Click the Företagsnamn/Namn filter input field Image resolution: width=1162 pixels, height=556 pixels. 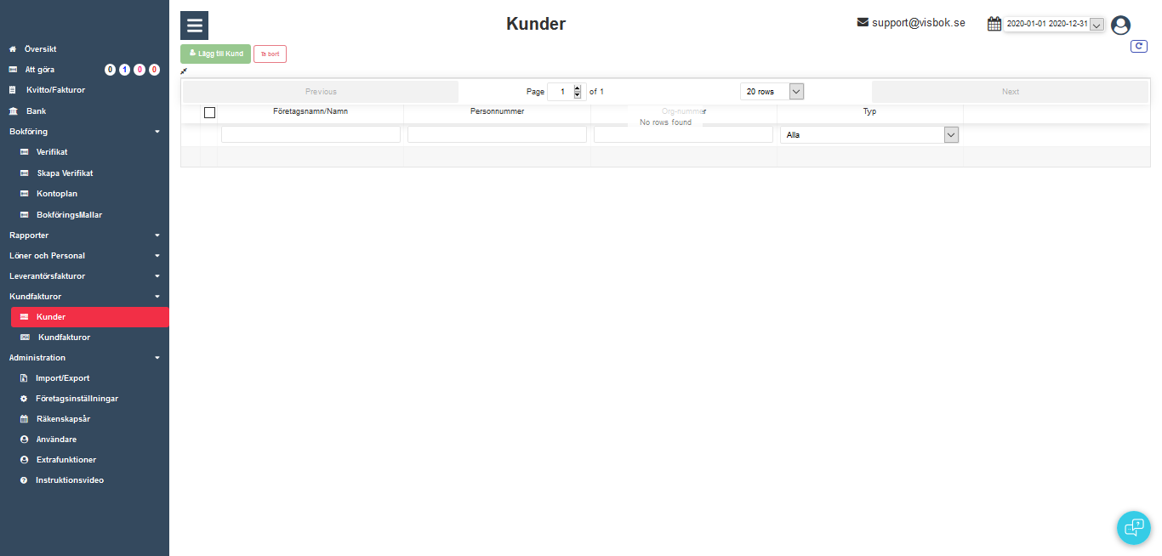(x=310, y=134)
